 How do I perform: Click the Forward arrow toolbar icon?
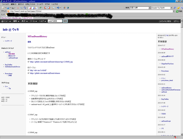[13, 8]
